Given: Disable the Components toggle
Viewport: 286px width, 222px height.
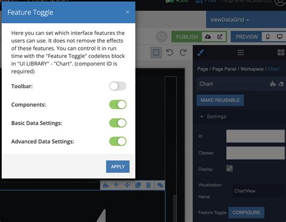Looking at the screenshot, I should click(118, 104).
